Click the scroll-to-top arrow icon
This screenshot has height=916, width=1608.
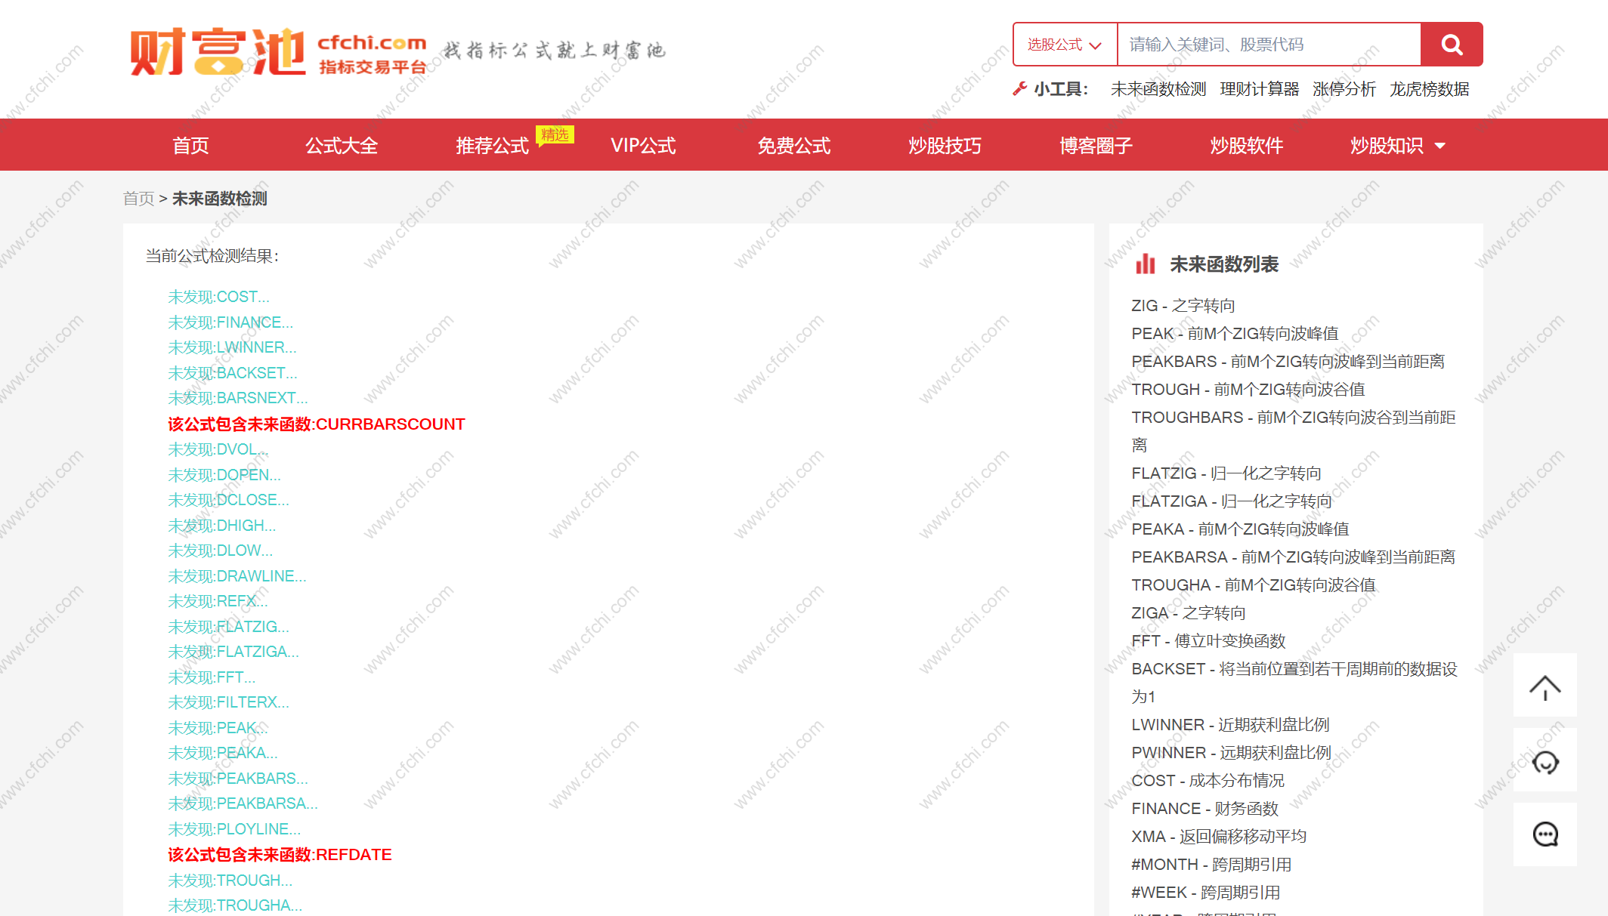tap(1545, 686)
